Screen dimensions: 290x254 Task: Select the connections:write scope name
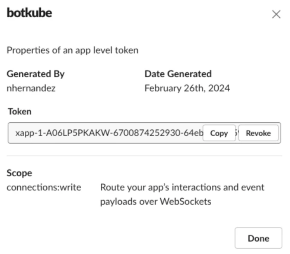(x=44, y=188)
